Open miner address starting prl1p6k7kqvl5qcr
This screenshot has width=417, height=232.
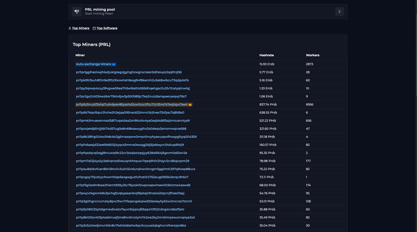click(130, 113)
